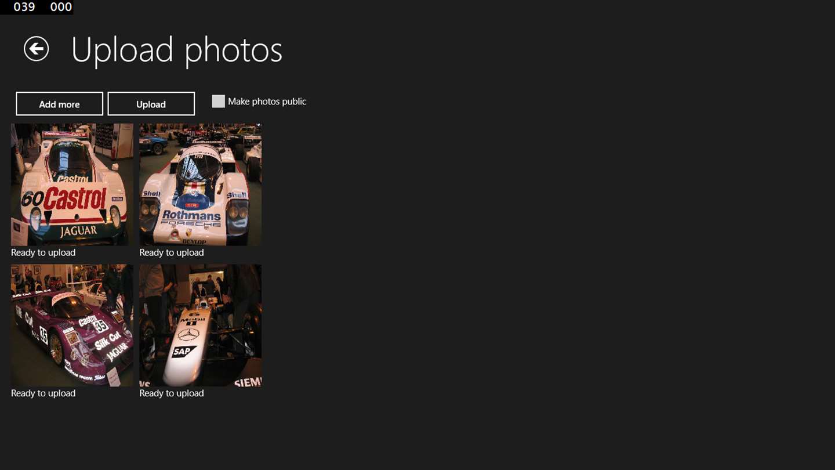Click the Make photos public label text
The image size is (835, 470).
[x=267, y=102]
